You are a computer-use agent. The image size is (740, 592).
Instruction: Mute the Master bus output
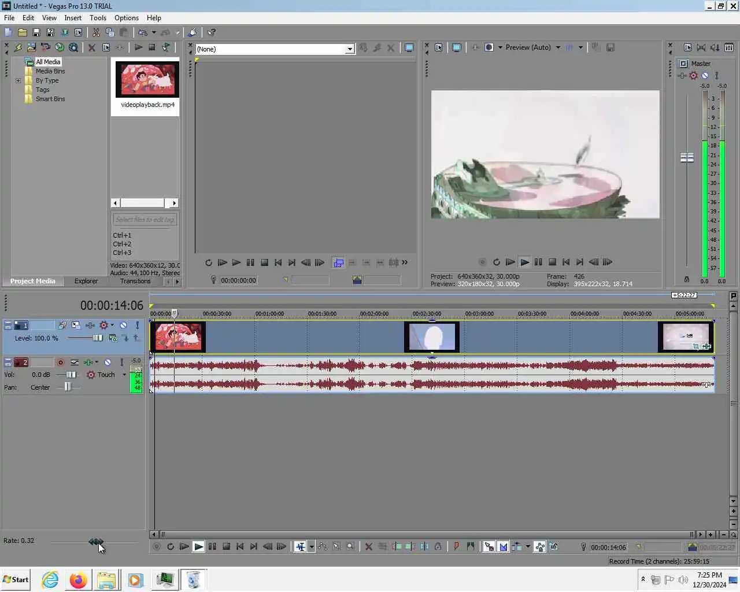coord(705,75)
